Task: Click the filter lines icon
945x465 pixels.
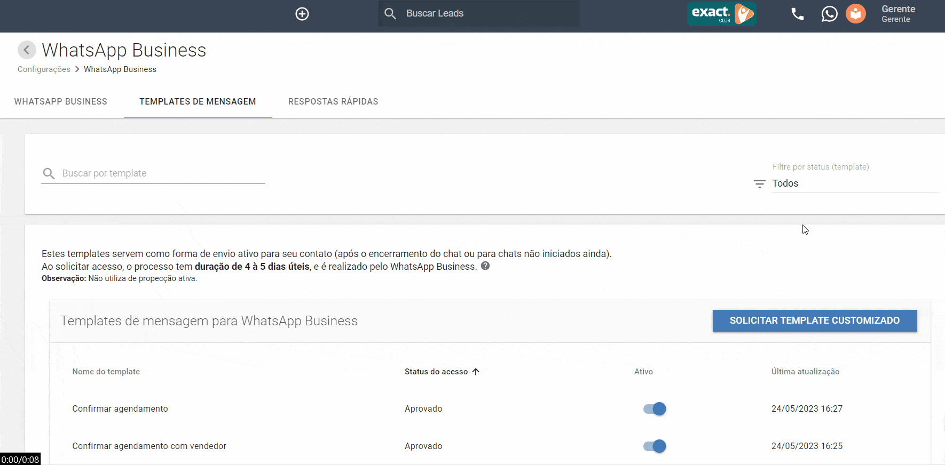Action: point(759,184)
